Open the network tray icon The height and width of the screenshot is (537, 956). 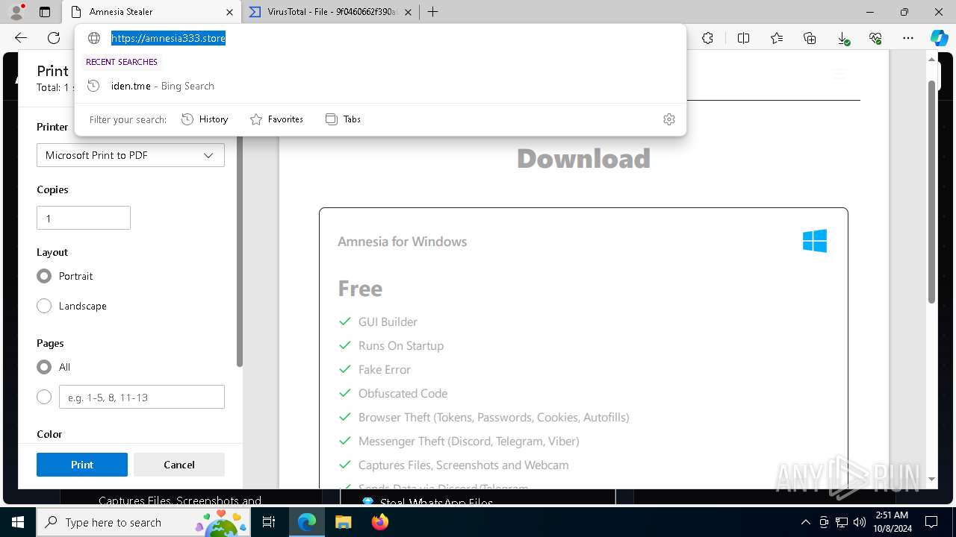(842, 522)
